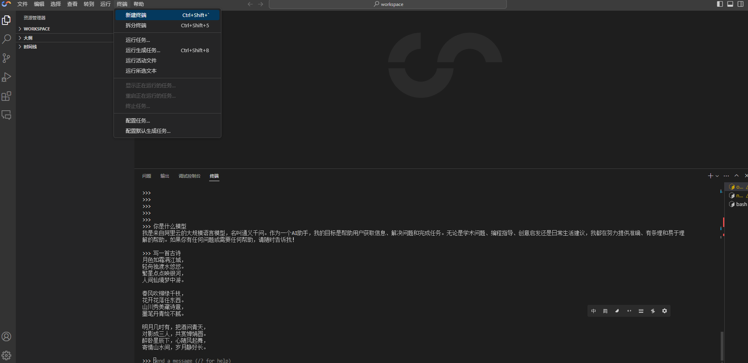
Task: Open the Extensions view
Action: click(x=6, y=96)
